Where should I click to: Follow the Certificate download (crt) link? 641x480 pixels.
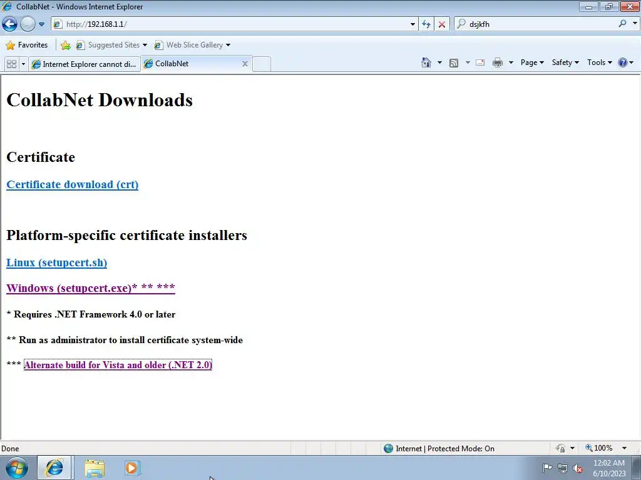[x=73, y=184]
